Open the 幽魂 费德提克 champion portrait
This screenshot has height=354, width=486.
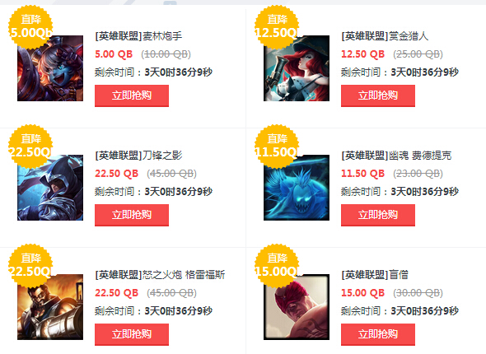click(297, 188)
